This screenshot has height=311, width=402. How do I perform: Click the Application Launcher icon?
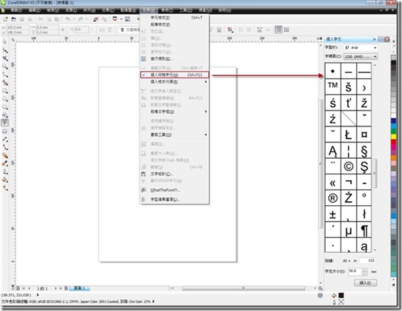click(x=115, y=19)
